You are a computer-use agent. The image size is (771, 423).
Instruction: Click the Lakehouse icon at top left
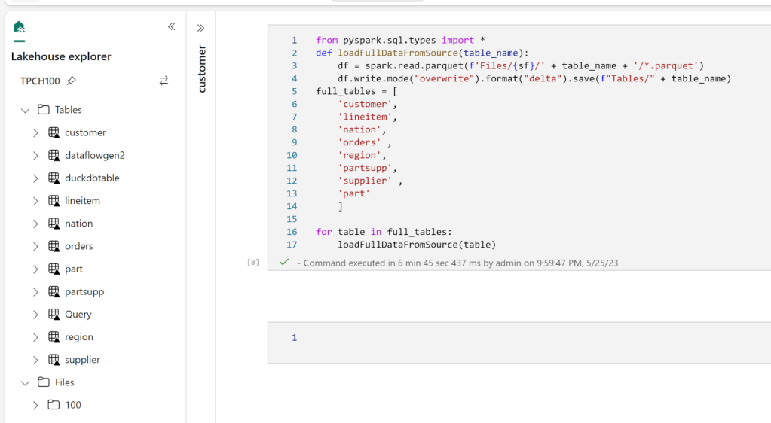tap(20, 28)
